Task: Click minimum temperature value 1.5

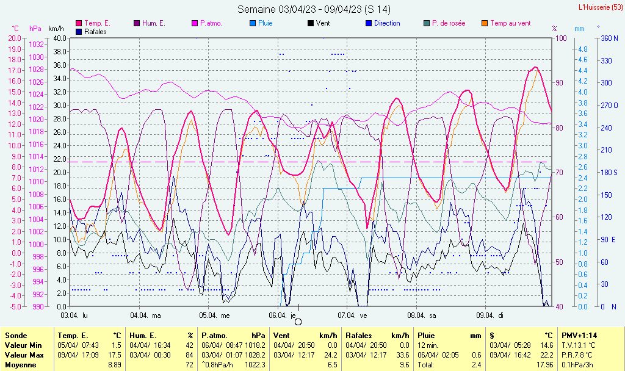Action: pyautogui.click(x=117, y=345)
